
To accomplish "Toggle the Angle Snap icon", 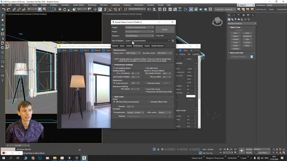I will coord(110,9).
